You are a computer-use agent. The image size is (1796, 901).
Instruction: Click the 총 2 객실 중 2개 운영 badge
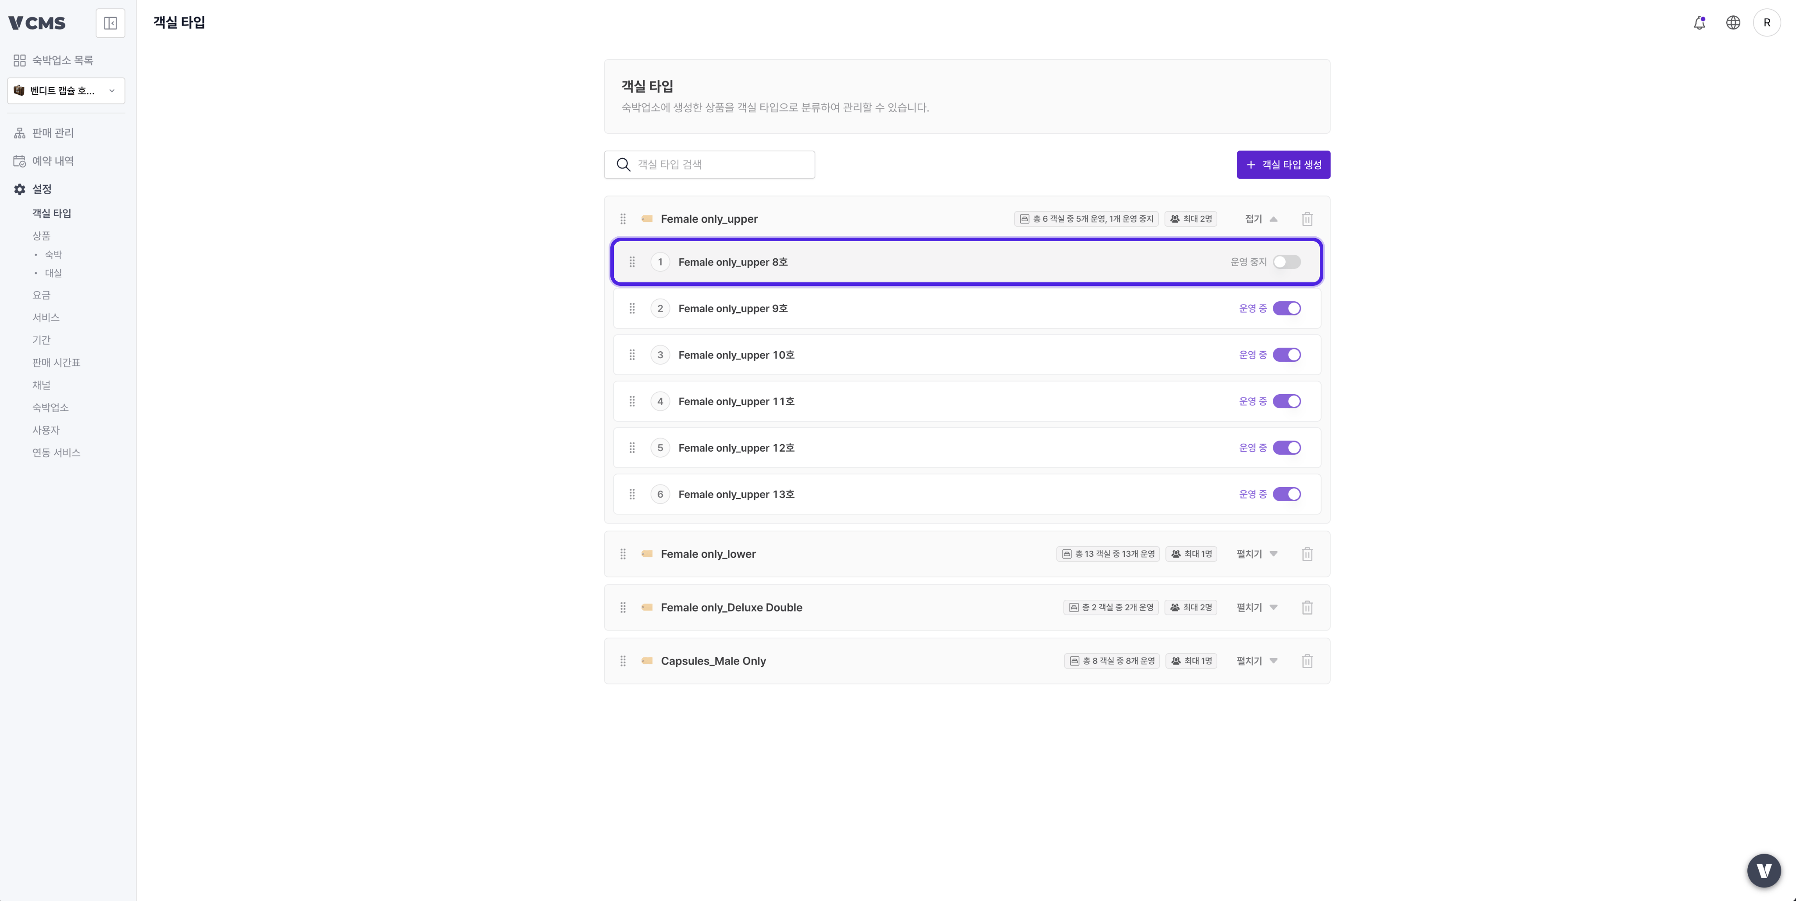1111,607
